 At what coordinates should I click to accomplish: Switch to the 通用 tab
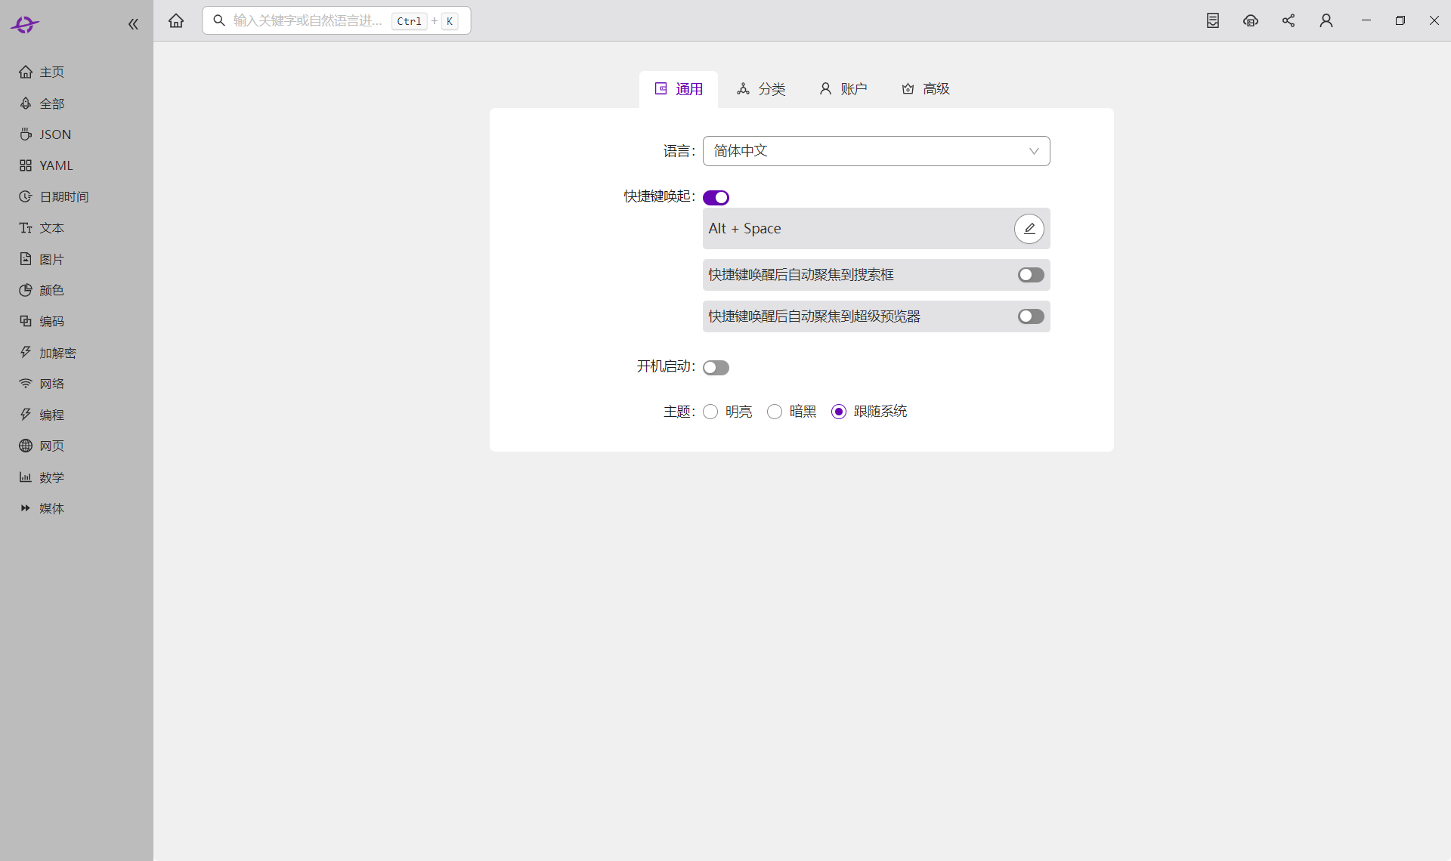pos(679,89)
